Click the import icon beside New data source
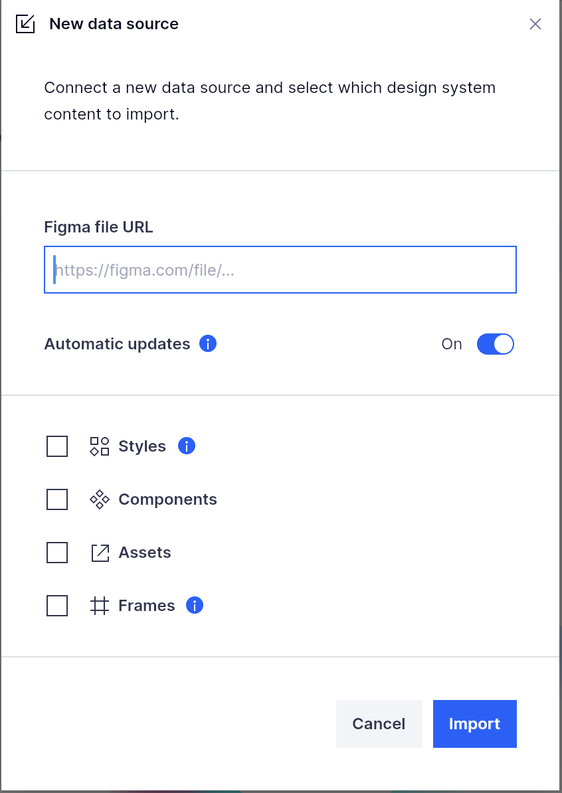Screen dimensions: 562x793 [25, 24]
